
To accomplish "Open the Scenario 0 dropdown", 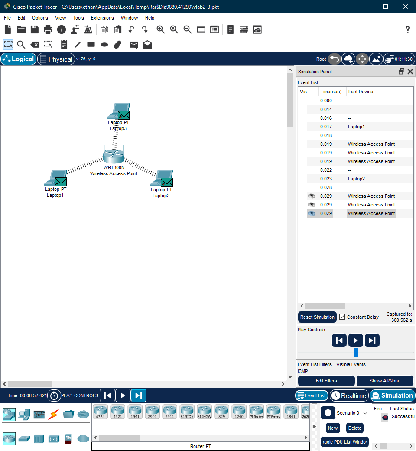I will [x=353, y=413].
